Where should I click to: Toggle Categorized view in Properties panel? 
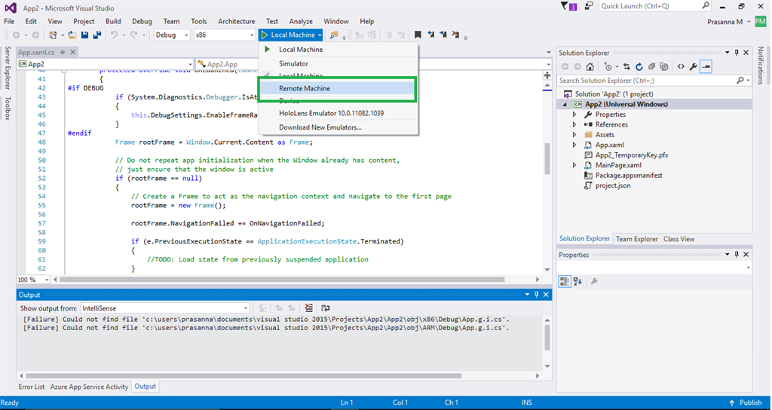point(565,281)
